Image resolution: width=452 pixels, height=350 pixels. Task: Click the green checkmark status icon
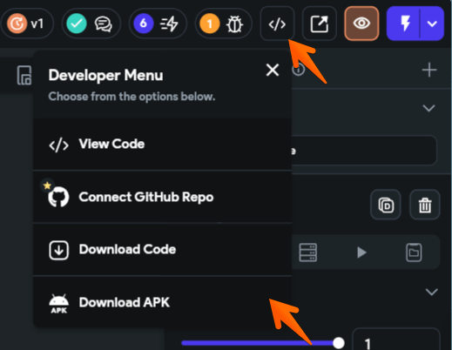point(77,24)
